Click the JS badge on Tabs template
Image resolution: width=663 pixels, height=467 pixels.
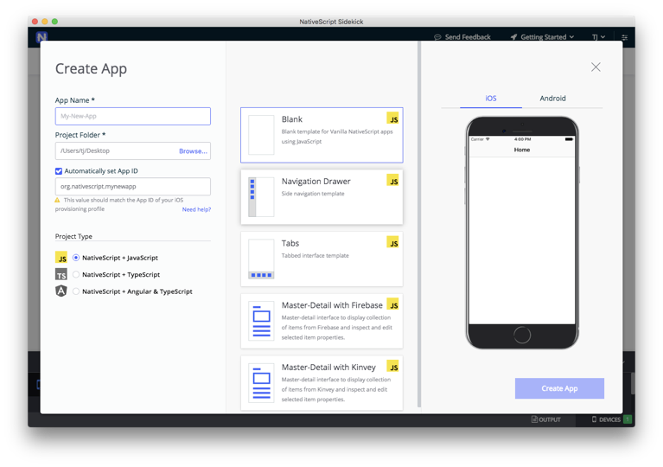pos(392,242)
